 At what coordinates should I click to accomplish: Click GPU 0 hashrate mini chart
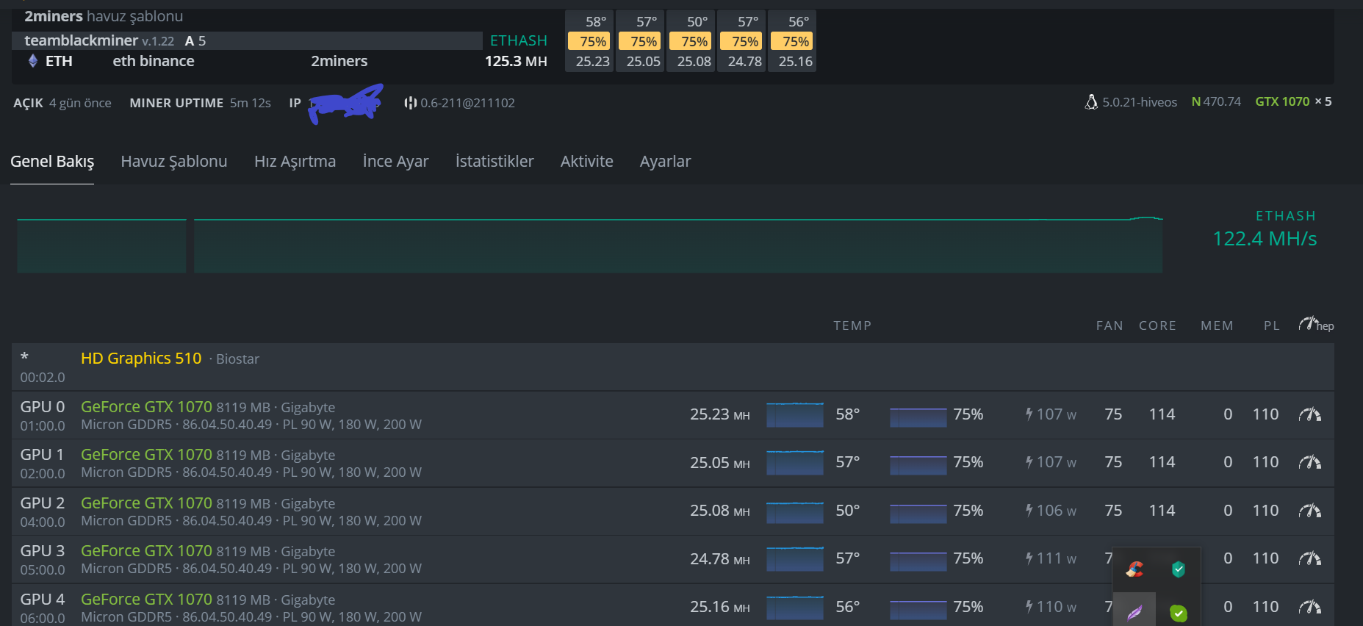tap(795, 414)
